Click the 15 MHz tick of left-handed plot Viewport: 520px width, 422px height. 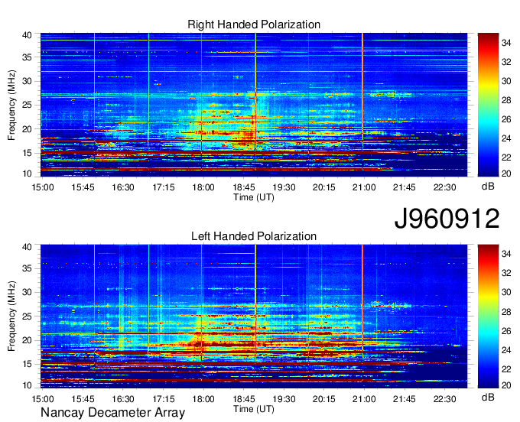pyautogui.click(x=27, y=364)
